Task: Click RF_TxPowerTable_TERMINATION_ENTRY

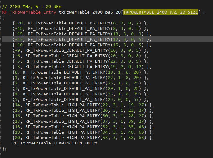Action: pyautogui.click(x=55, y=143)
